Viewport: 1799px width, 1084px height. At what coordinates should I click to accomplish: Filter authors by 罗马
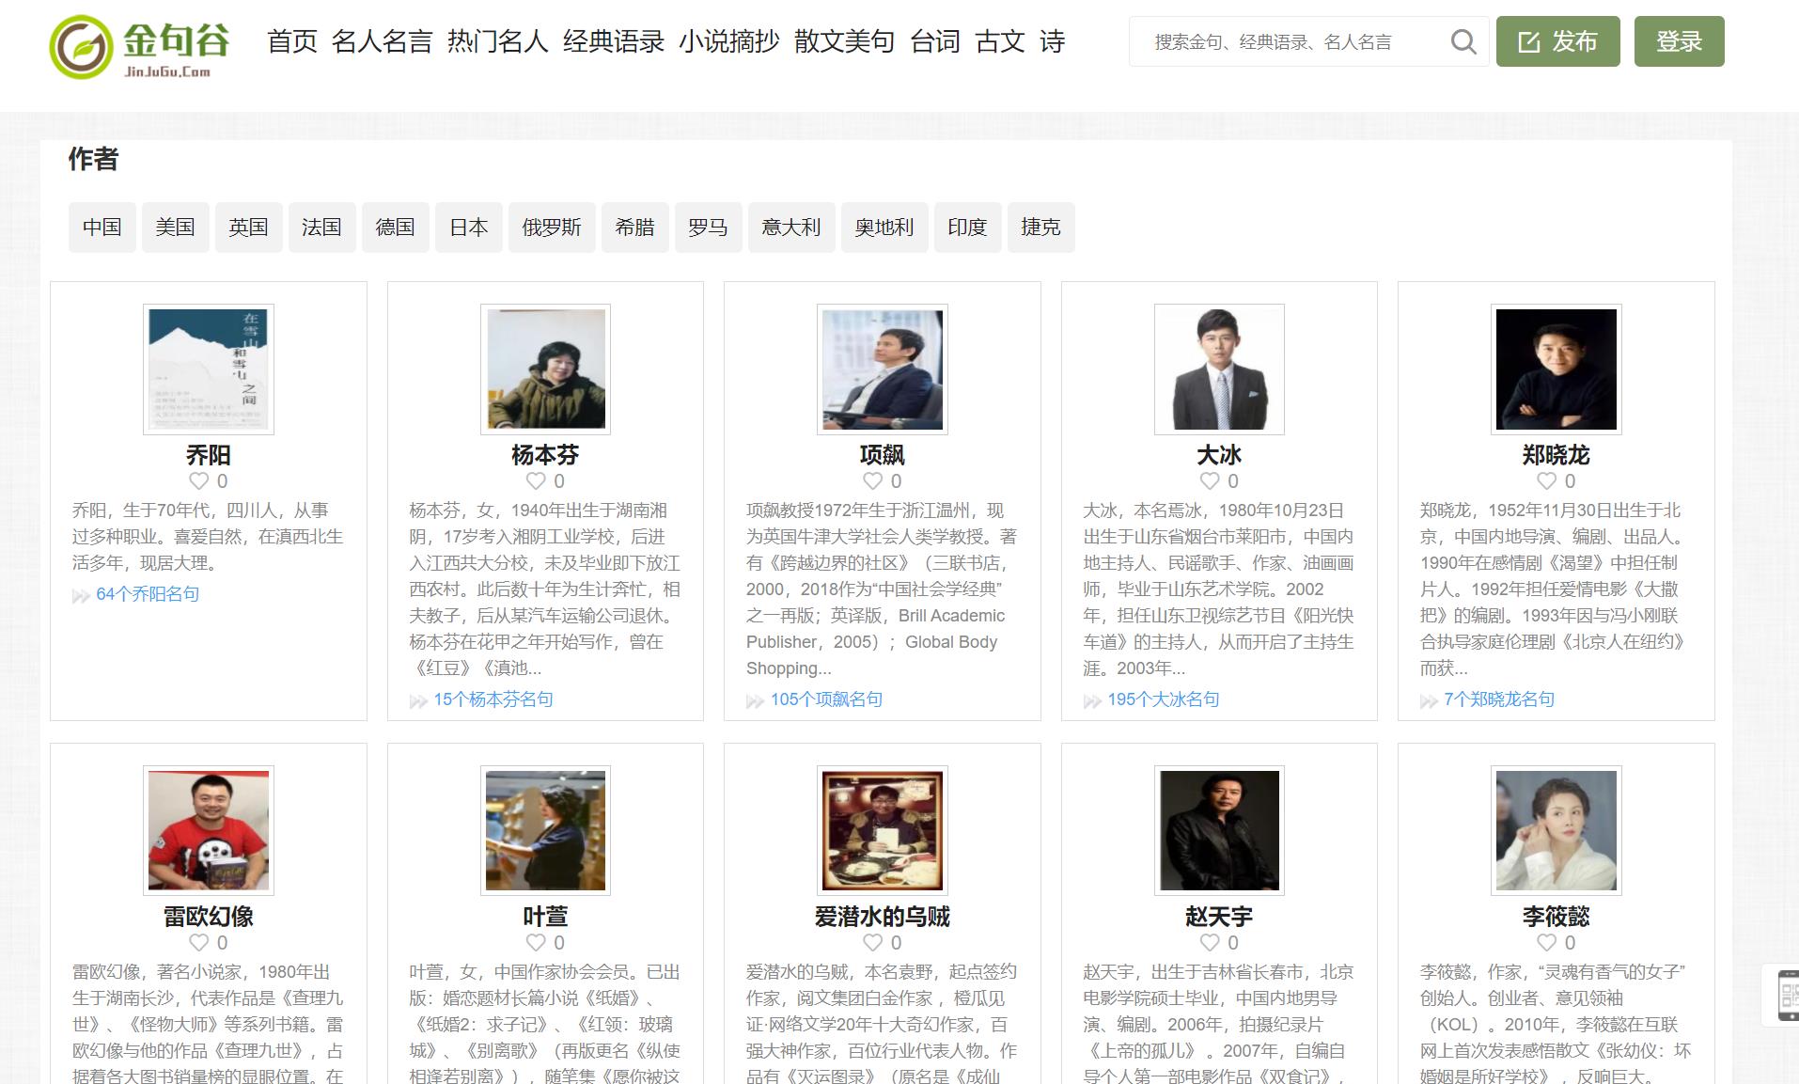[x=708, y=228]
